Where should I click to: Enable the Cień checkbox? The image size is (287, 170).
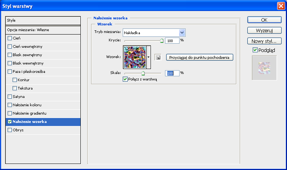pyautogui.click(x=10, y=38)
